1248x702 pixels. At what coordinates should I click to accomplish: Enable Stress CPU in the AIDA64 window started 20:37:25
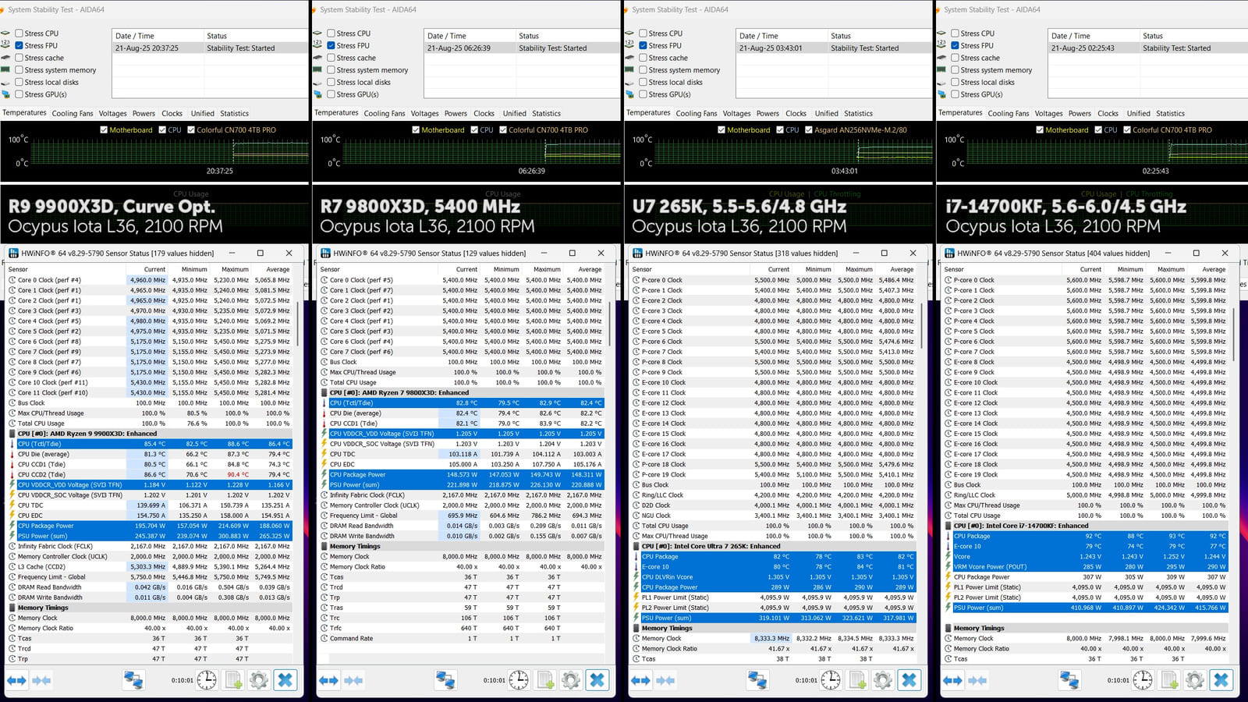point(19,34)
